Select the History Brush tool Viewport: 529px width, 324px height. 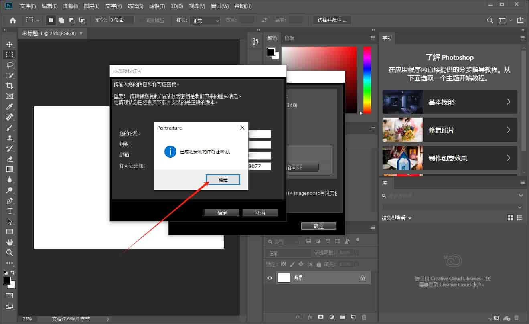tap(10, 148)
